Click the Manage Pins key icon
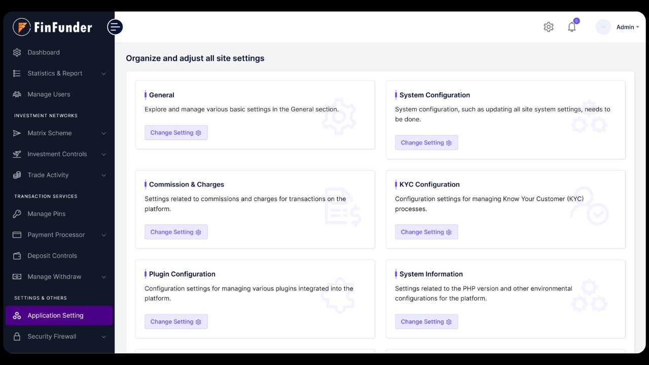The image size is (649, 365). (x=17, y=214)
